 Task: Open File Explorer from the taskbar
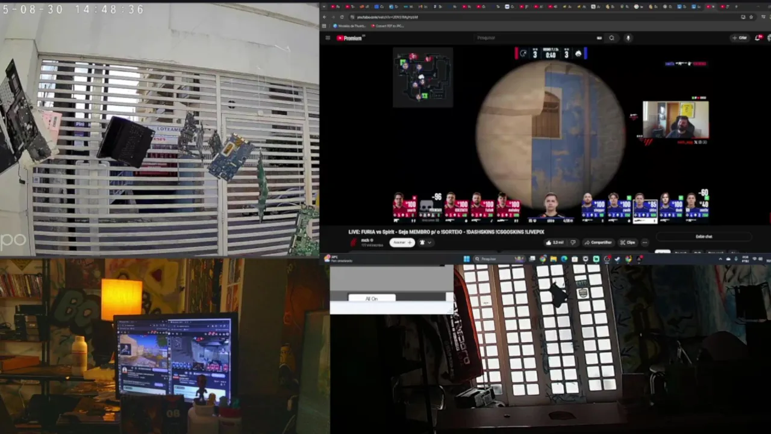(x=553, y=259)
